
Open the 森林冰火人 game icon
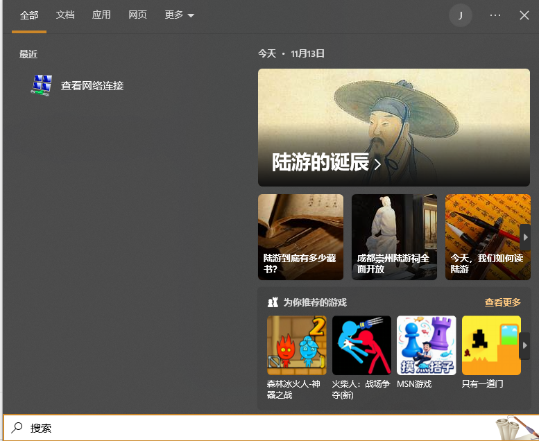(297, 345)
